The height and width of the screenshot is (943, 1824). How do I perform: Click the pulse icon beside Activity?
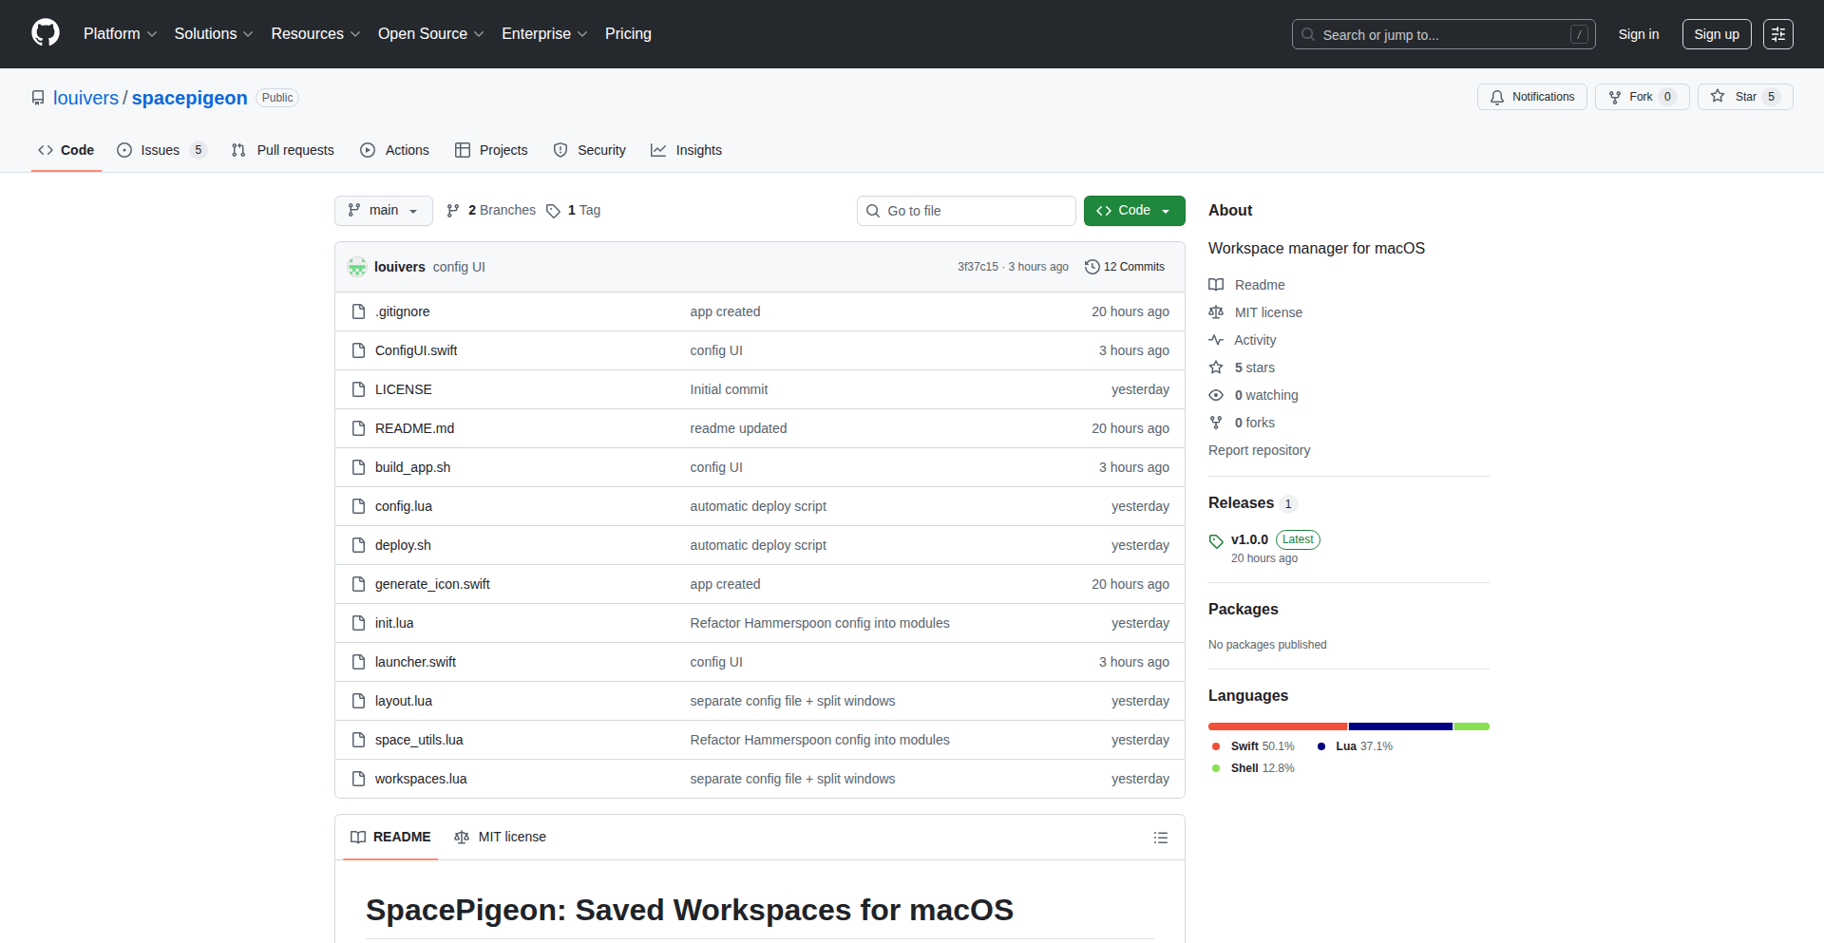click(1216, 340)
